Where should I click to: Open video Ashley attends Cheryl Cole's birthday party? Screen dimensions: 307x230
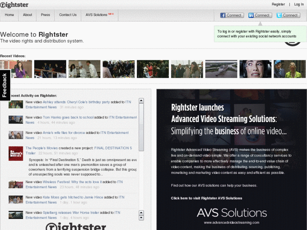coord(76,102)
